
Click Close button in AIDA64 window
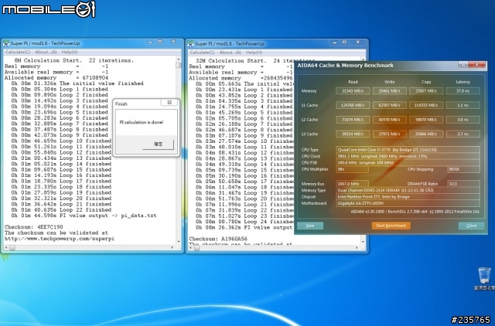tap(471, 226)
